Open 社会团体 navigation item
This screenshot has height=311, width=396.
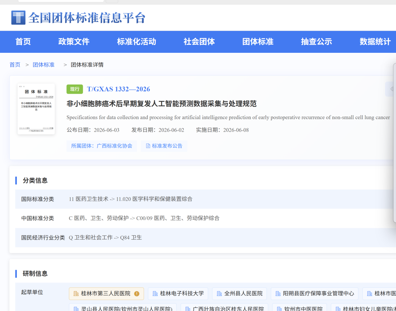[x=199, y=42]
